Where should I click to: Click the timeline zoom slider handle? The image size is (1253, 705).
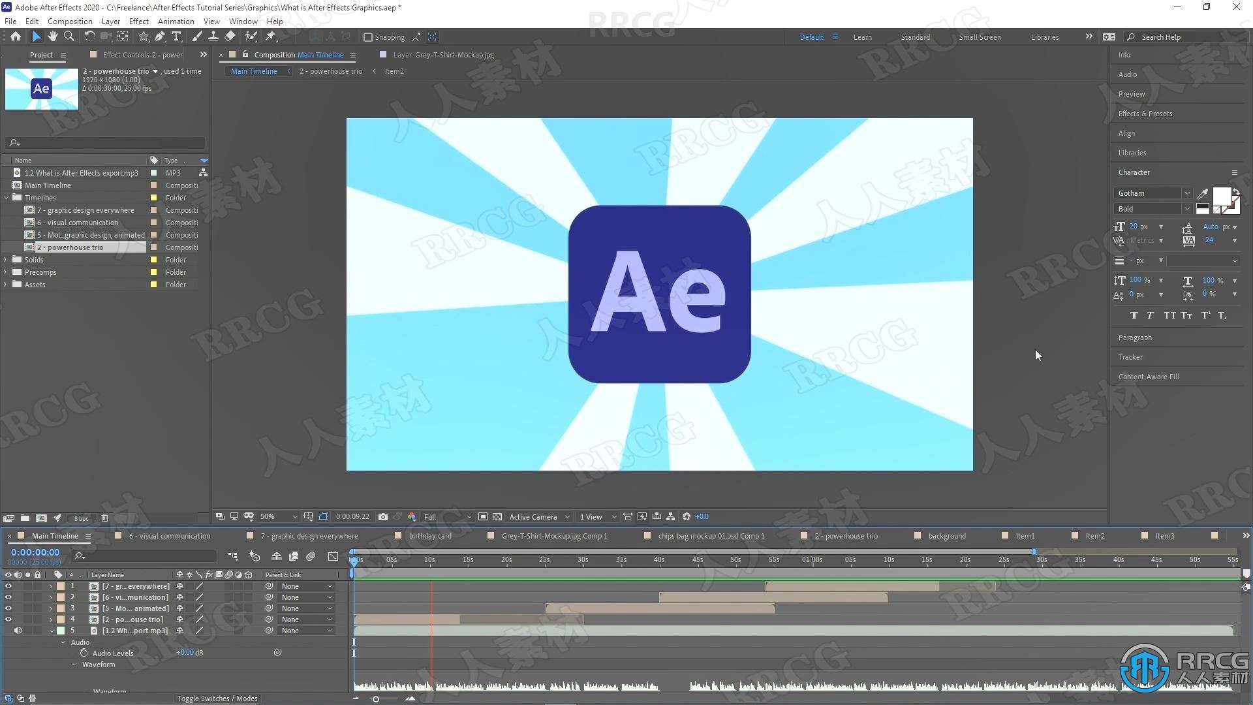(375, 699)
